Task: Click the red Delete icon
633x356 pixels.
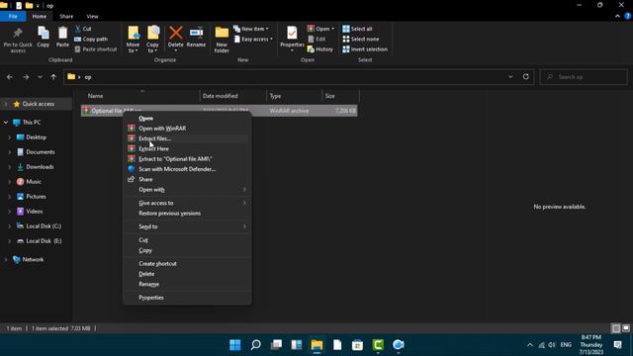Action: [176, 33]
